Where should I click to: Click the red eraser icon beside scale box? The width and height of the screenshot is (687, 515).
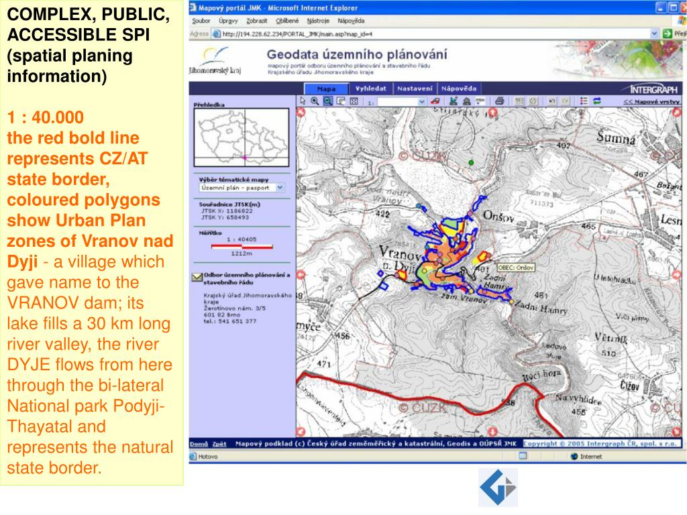click(435, 101)
